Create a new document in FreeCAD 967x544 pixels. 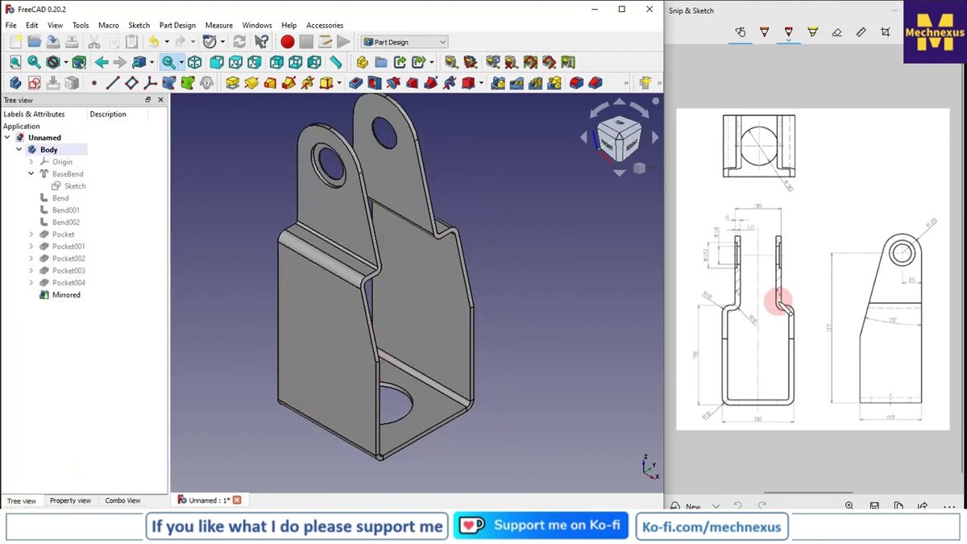[15, 42]
